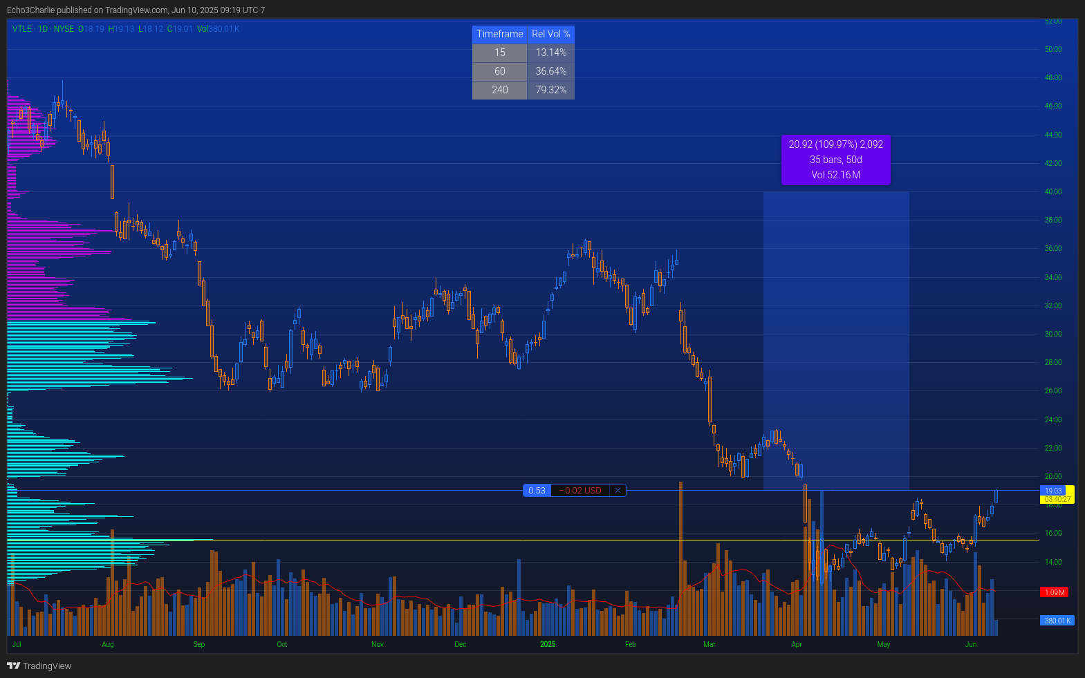Click the Vol 380.01K legend value
Screen dimensions: 1085x678
pos(219,29)
